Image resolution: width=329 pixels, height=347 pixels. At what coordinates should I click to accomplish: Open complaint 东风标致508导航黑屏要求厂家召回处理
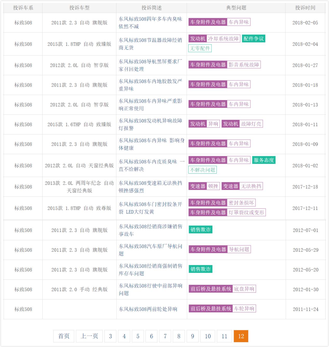[x=150, y=65]
